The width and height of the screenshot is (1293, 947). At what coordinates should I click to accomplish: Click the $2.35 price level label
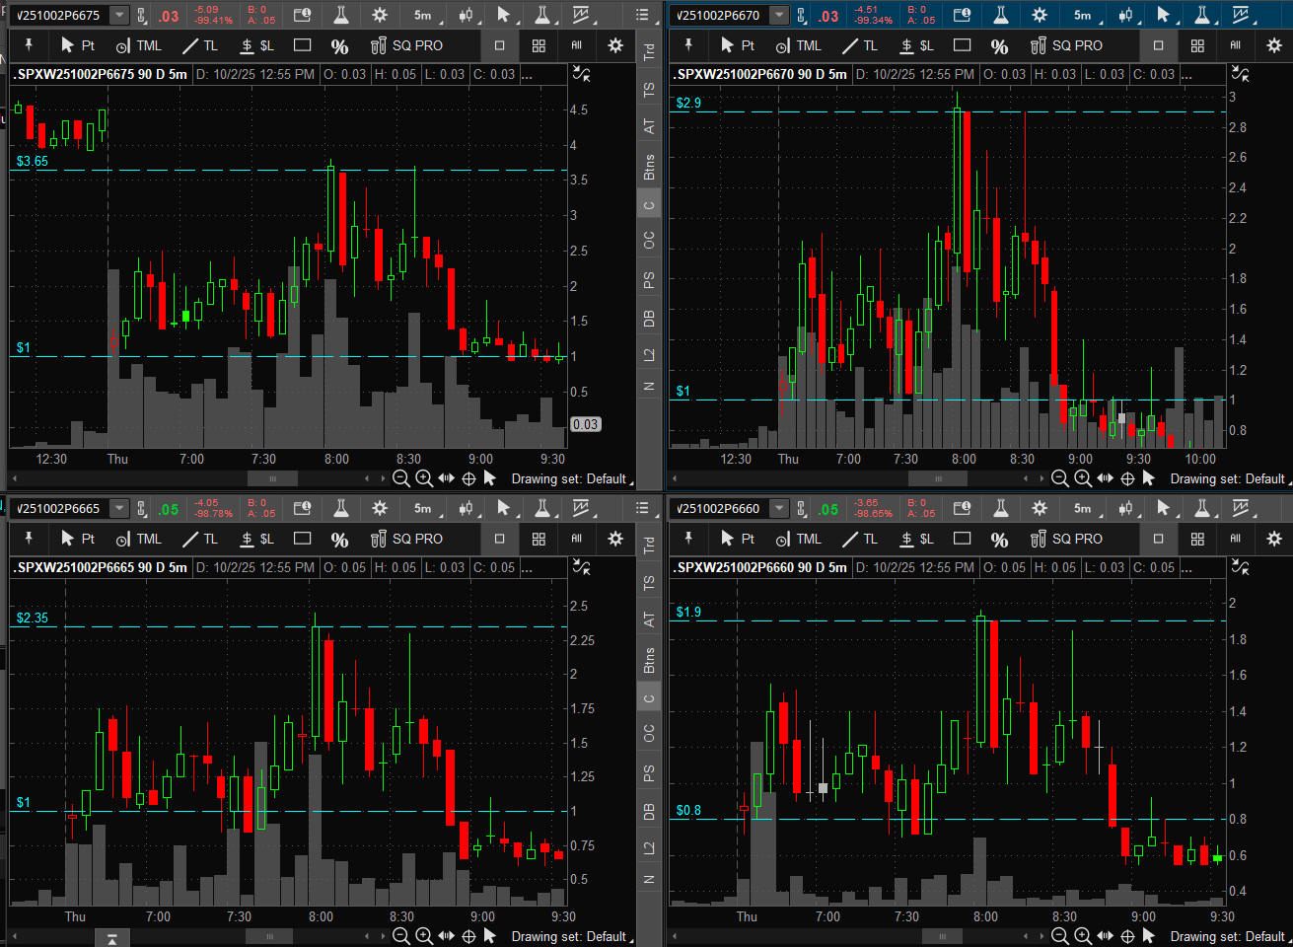(33, 618)
